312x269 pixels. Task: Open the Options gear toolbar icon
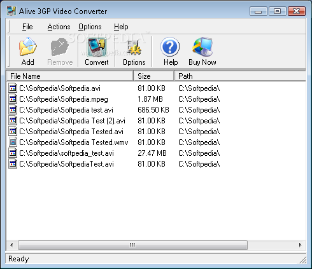pyautogui.click(x=134, y=48)
